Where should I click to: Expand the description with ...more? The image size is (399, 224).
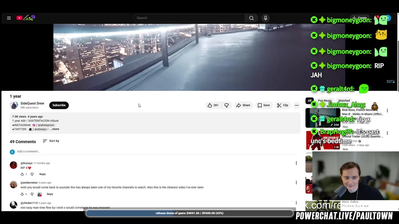[55, 129]
